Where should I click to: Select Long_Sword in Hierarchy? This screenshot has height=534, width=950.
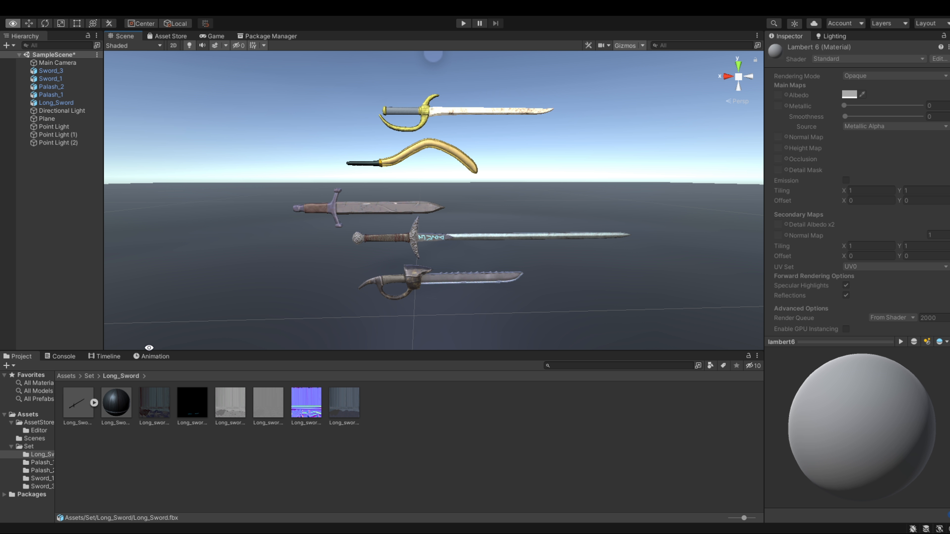pos(56,102)
